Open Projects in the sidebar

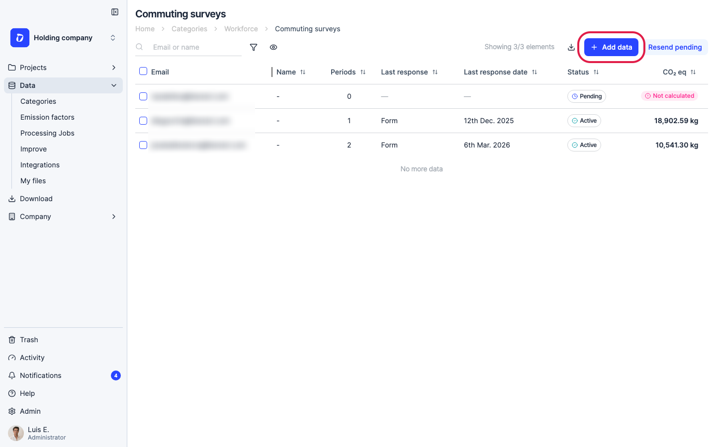(63, 68)
